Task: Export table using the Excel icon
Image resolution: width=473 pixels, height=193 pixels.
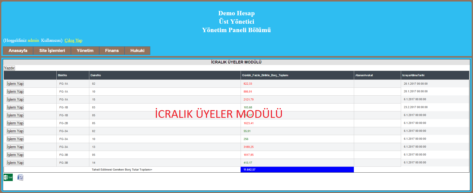Action: tap(8, 177)
